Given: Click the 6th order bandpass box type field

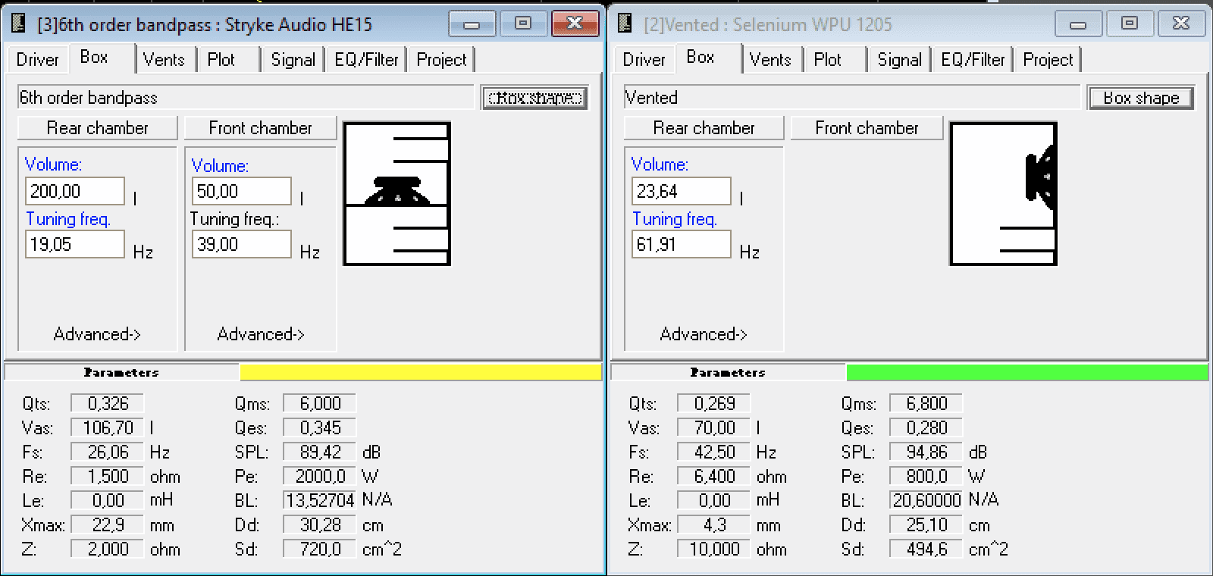Looking at the screenshot, I should [246, 97].
